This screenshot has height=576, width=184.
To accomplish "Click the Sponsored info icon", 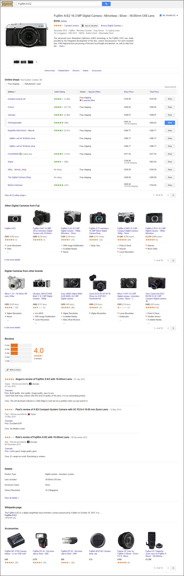I will click(175, 87).
